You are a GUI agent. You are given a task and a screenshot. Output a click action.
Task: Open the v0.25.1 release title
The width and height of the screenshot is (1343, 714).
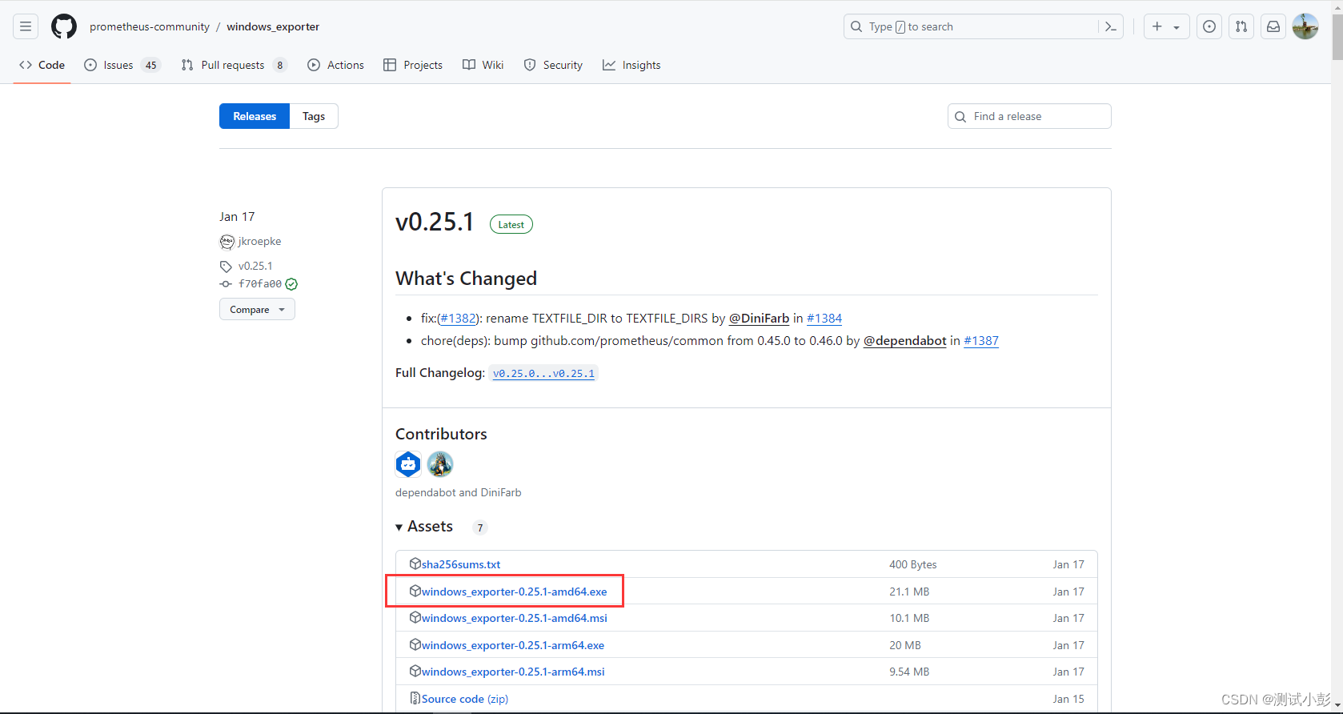point(435,222)
